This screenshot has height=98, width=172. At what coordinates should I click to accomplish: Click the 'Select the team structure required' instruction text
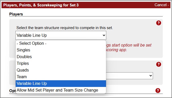point(64,28)
